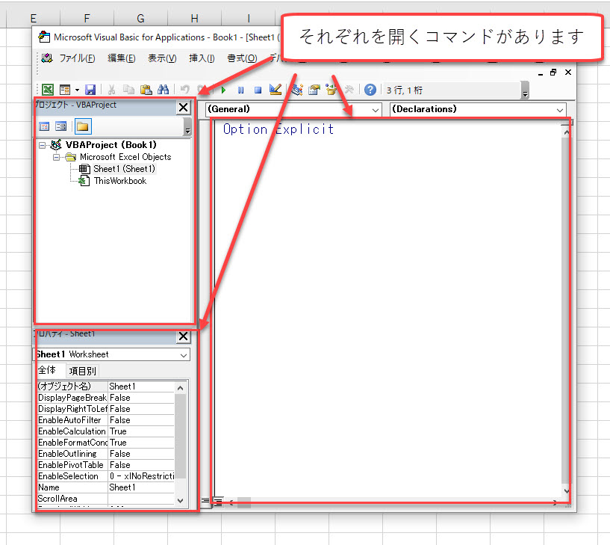Open Help with the blue question mark icon

point(370,90)
